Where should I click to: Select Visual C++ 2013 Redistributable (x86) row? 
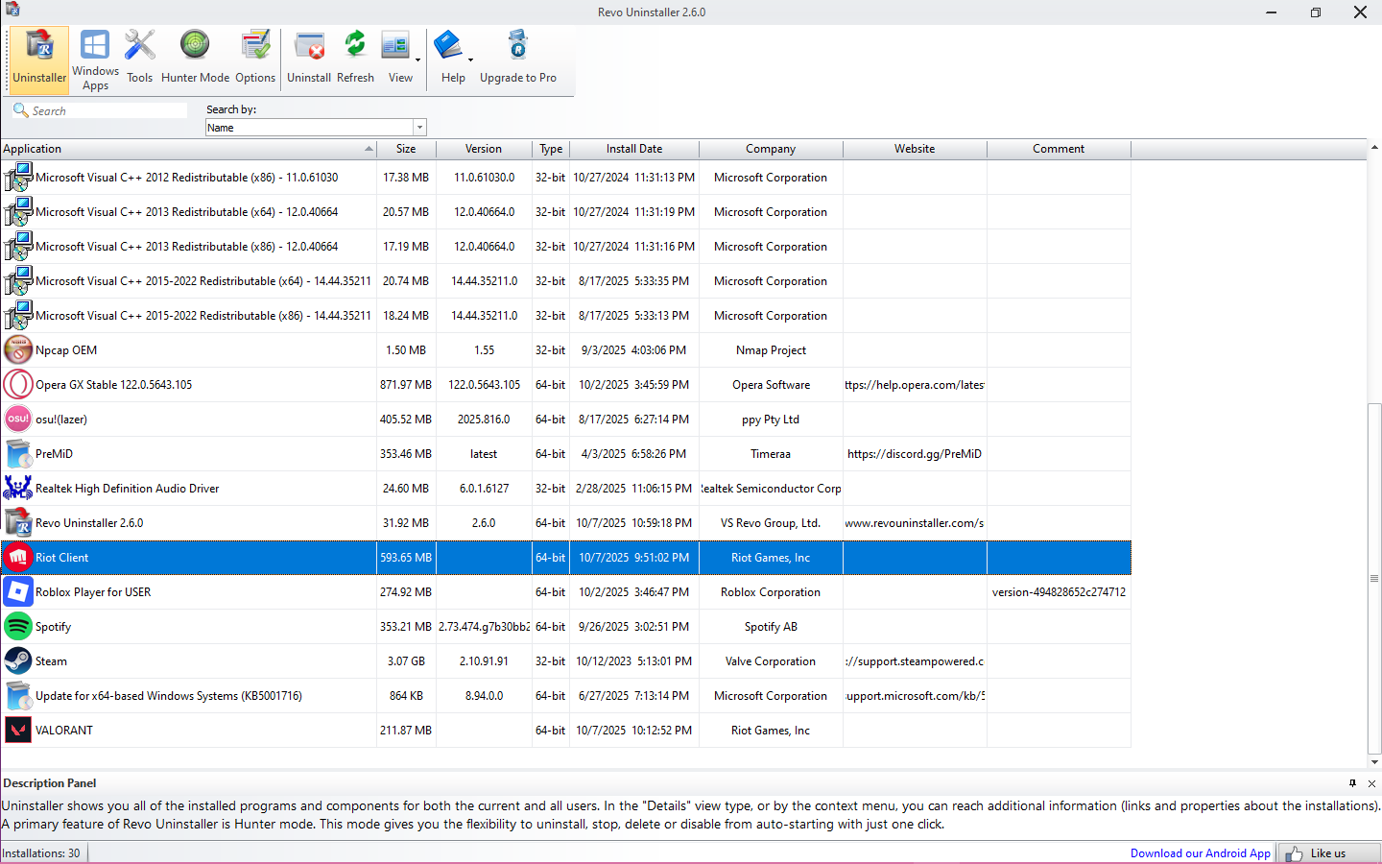tap(566, 247)
